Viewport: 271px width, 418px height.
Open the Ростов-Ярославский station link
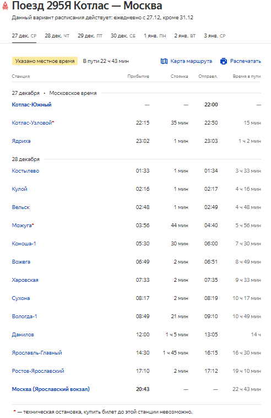[x=38, y=371]
